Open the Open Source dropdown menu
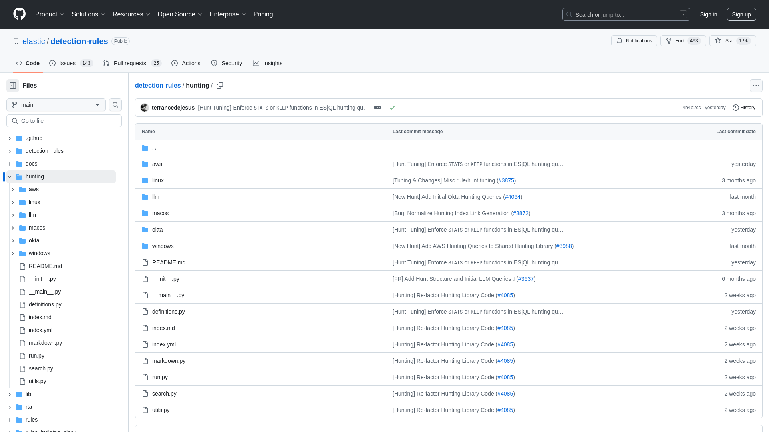 (180, 14)
